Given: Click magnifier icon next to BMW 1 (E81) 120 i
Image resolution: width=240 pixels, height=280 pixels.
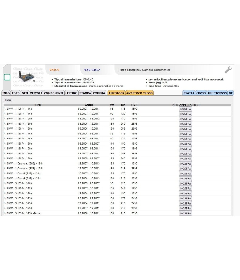Looking at the screenshot, I should tap(5, 119).
